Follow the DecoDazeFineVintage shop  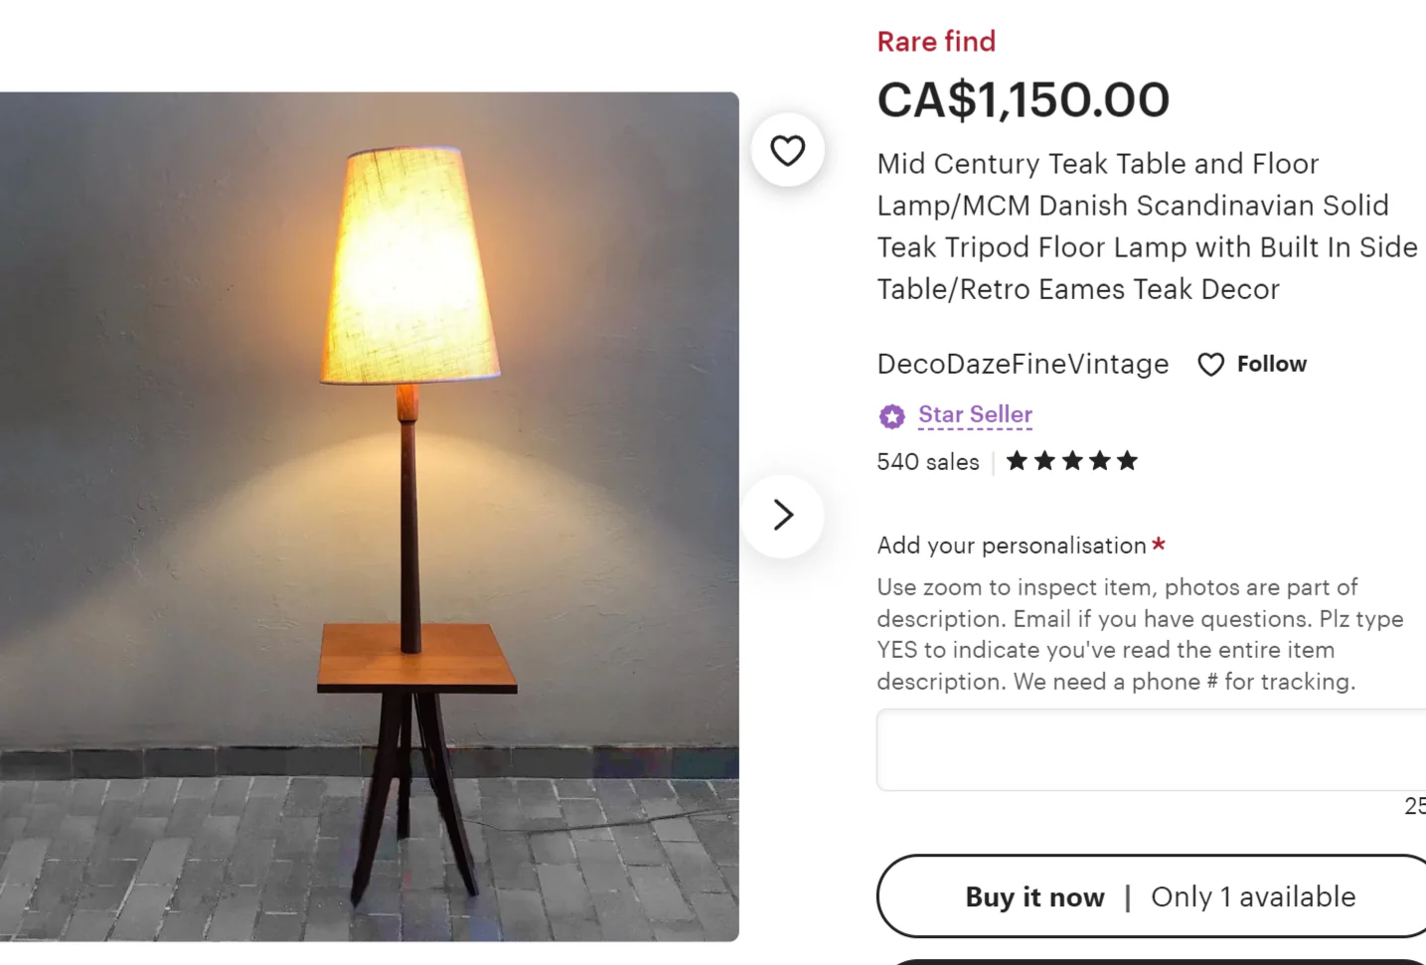coord(1271,364)
